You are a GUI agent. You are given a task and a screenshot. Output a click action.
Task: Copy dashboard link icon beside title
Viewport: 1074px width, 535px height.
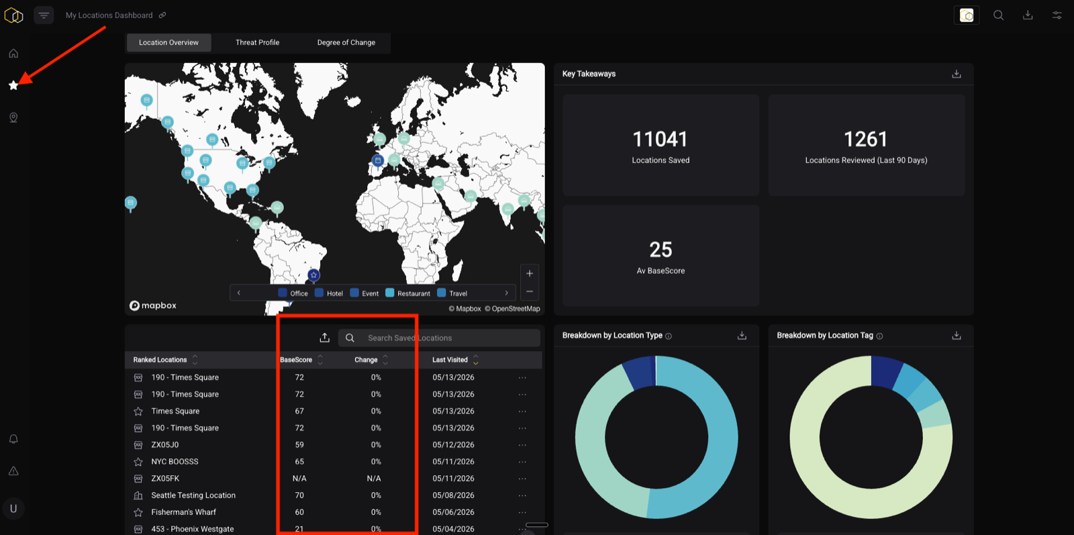point(162,15)
